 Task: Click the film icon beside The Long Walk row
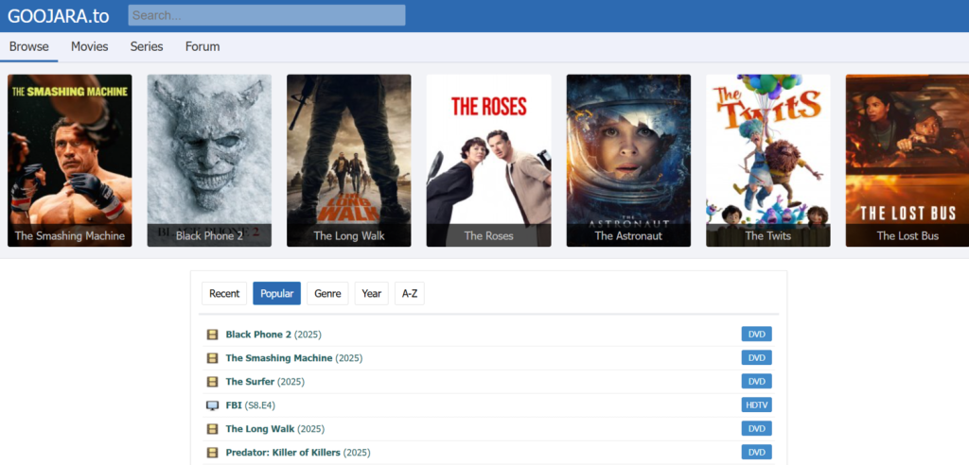[x=212, y=428]
